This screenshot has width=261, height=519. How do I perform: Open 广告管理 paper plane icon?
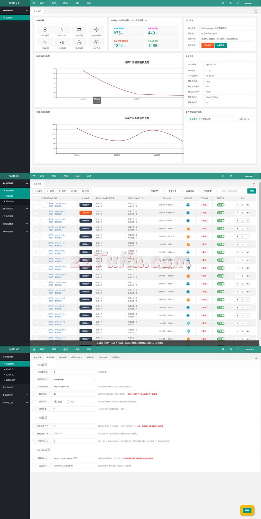(62, 42)
